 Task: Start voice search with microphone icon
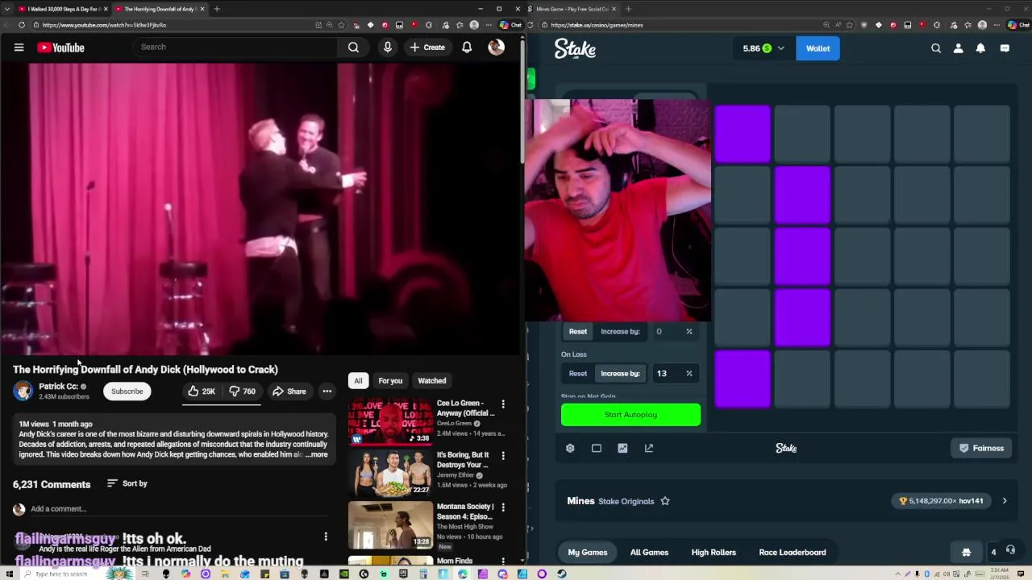tap(388, 48)
